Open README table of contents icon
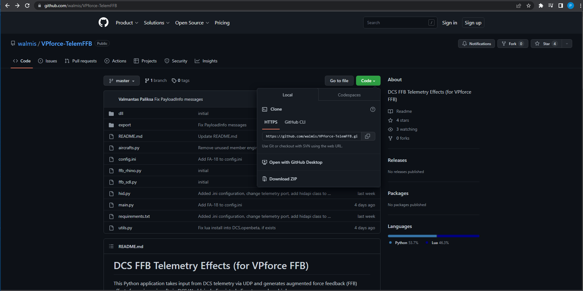 tap(111, 247)
